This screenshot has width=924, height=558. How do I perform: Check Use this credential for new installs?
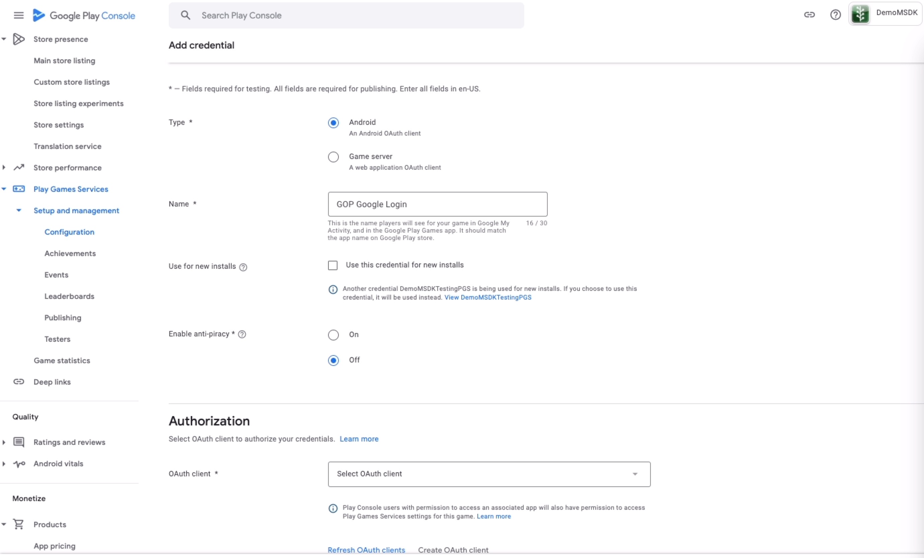coord(333,265)
